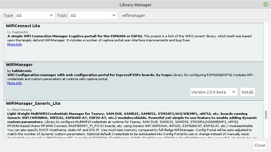This screenshot has width=271, height=152.
Task: Click the Type label
Action: 8,16
